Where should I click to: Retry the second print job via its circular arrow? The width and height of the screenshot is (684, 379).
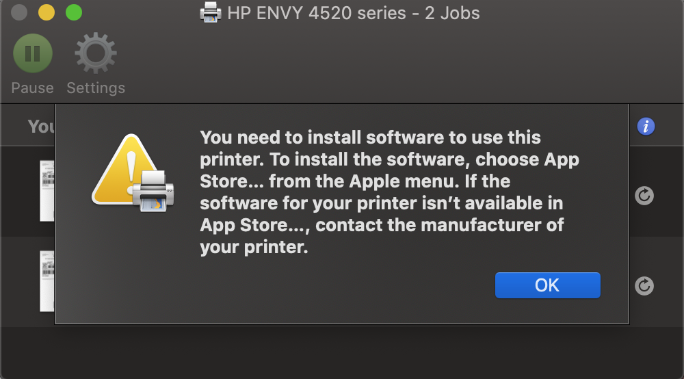(x=644, y=285)
